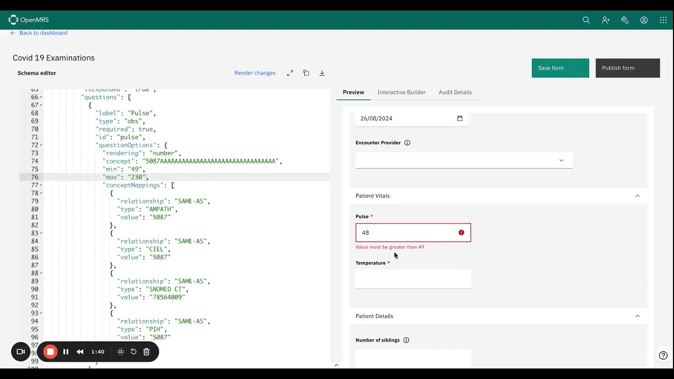Show Number of siblings info tooltip

406,340
